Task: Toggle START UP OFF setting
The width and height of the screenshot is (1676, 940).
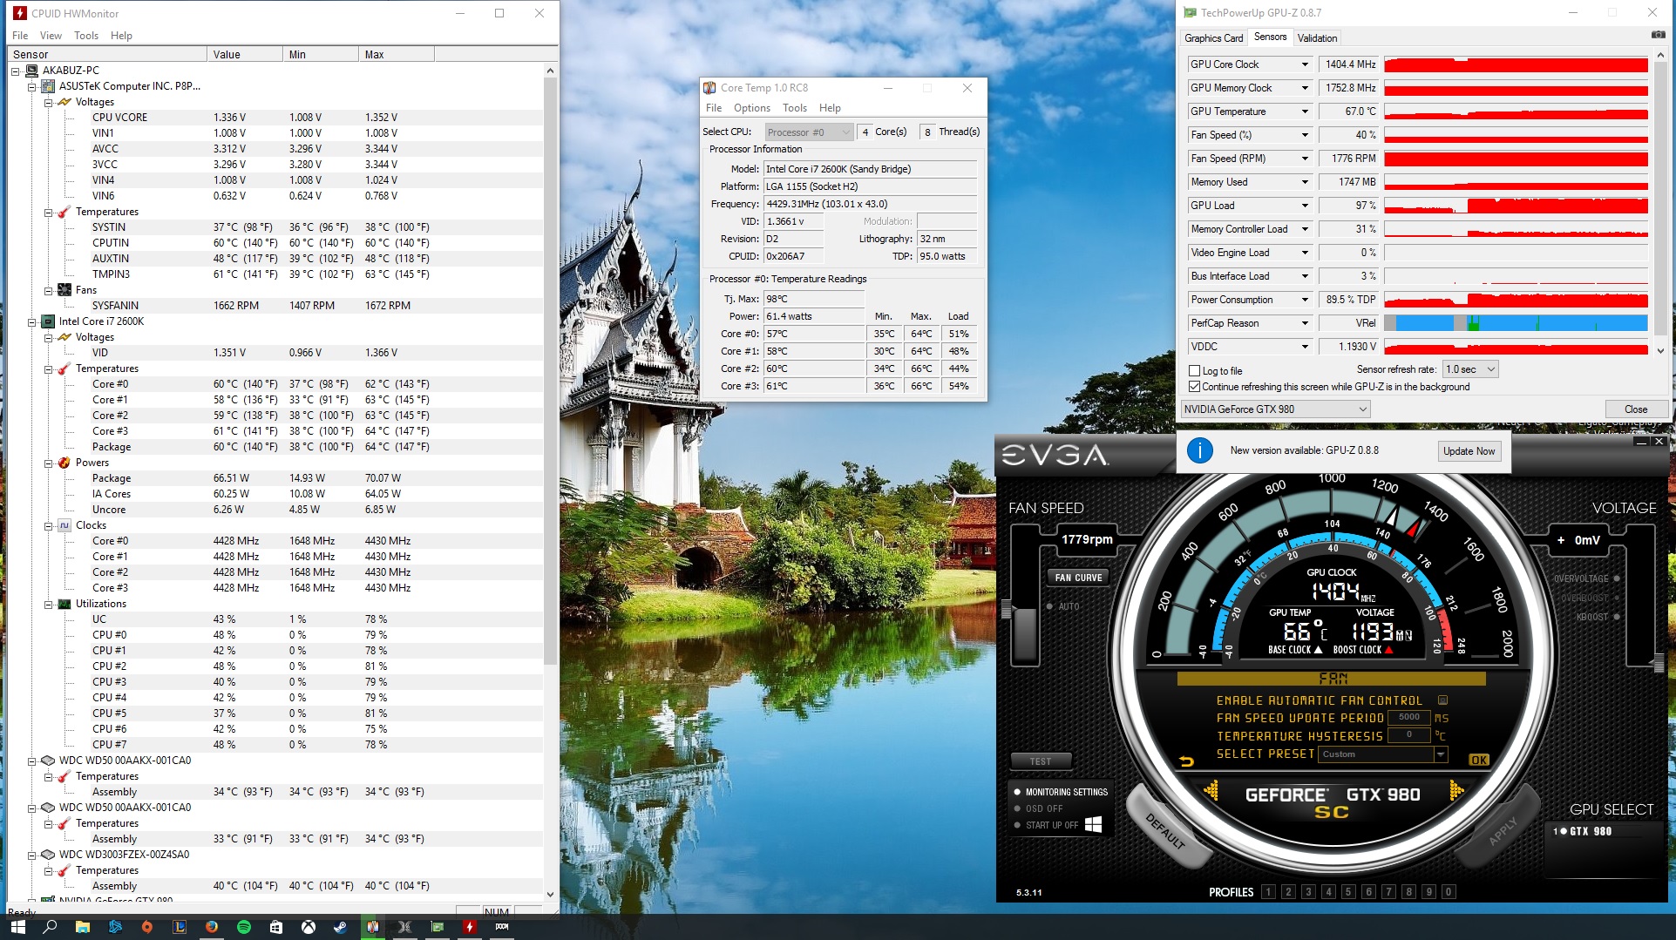Action: (1017, 825)
